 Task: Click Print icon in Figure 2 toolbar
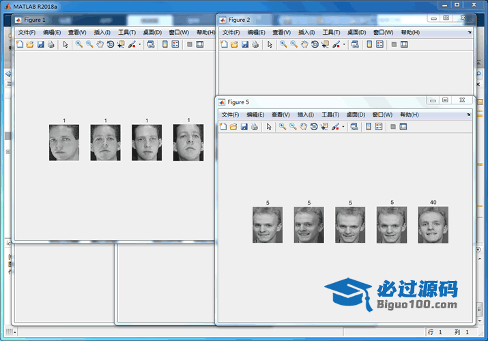coord(255,44)
